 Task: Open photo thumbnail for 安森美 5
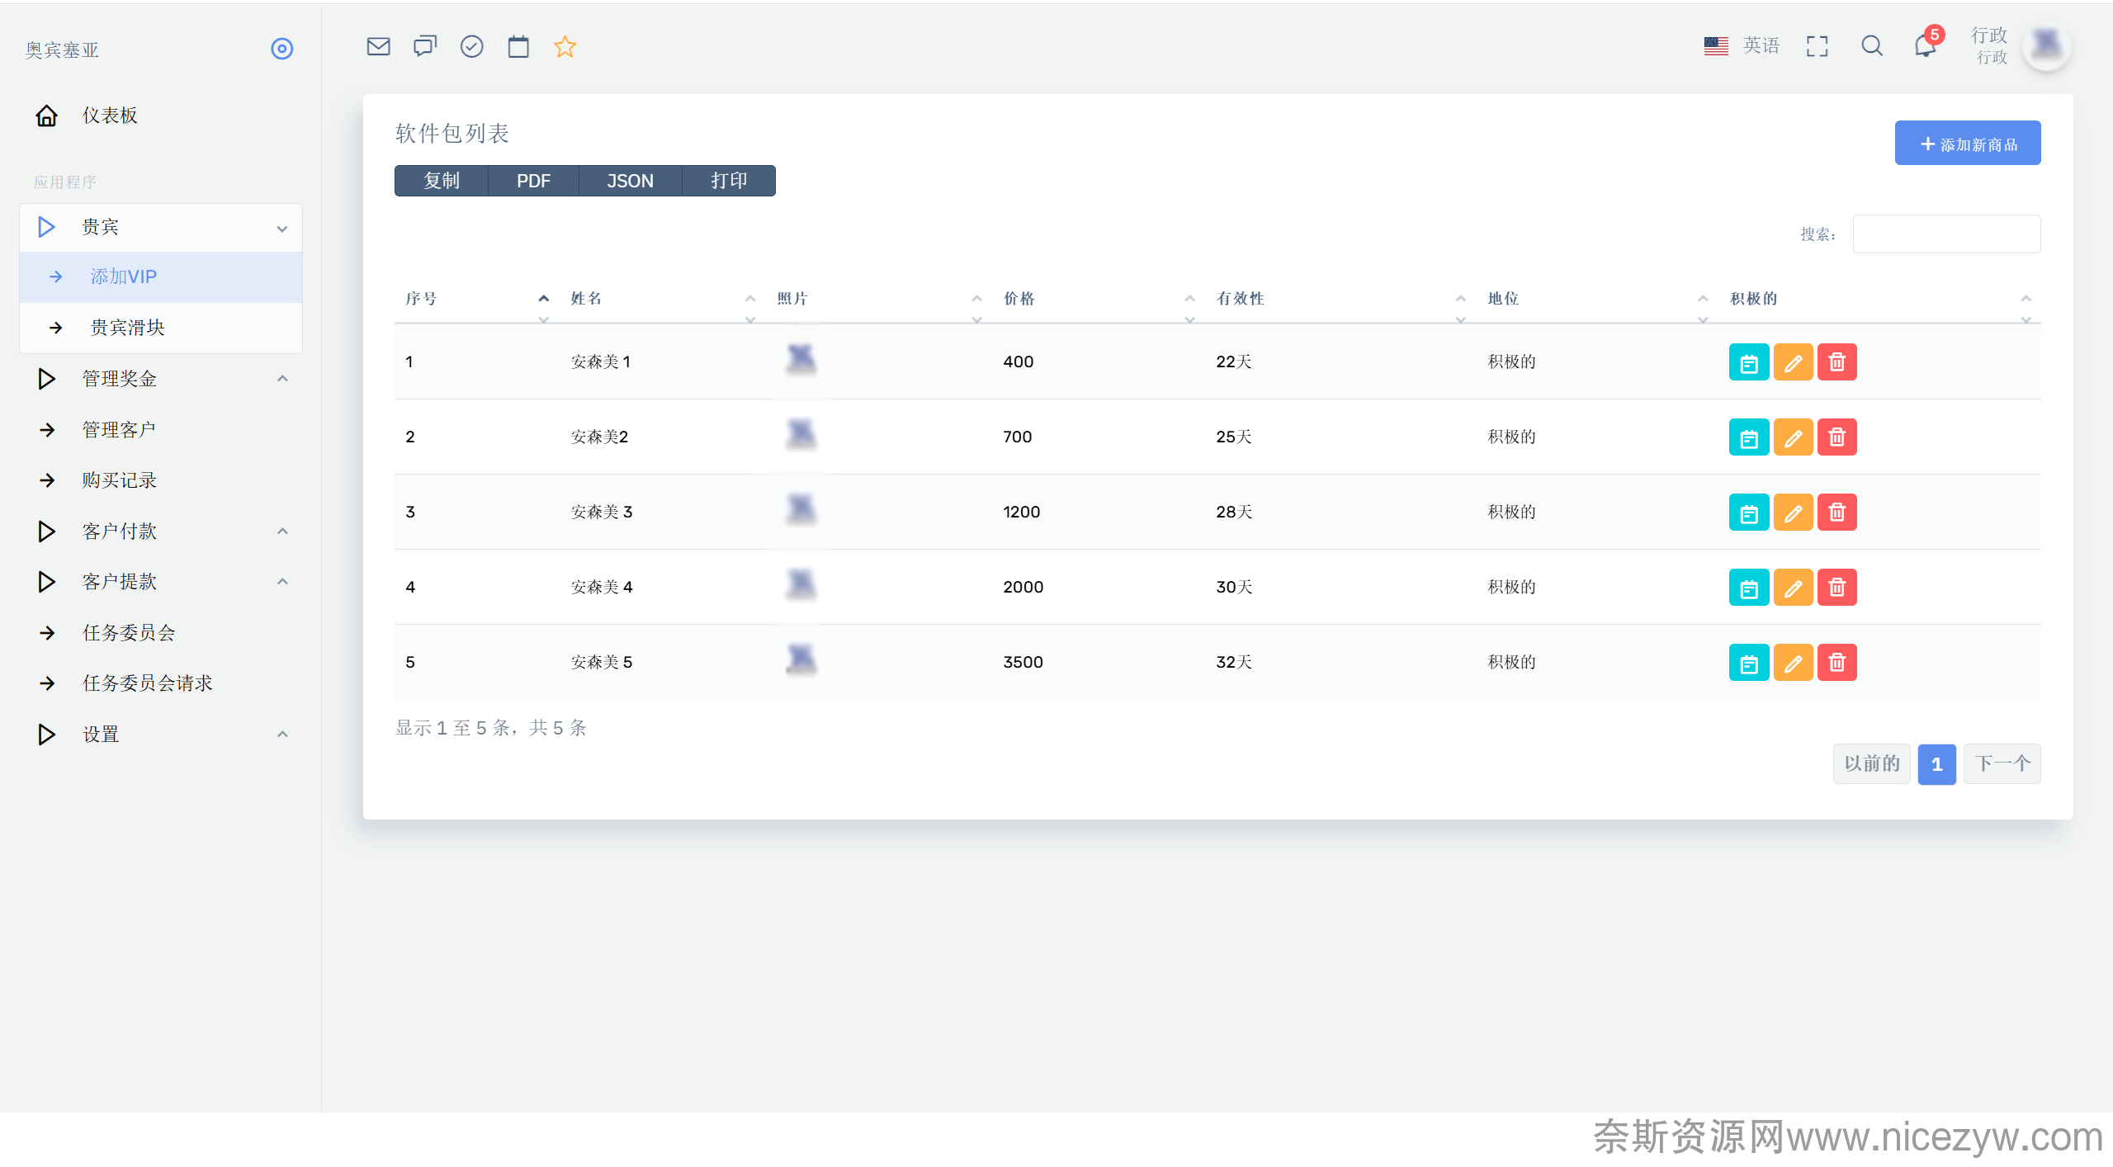[x=801, y=660]
